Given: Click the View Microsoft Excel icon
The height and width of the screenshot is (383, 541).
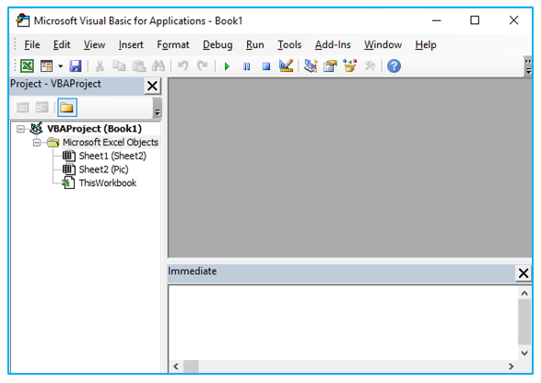Looking at the screenshot, I should coord(27,65).
